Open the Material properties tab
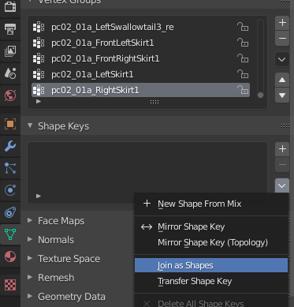 coord(10,256)
